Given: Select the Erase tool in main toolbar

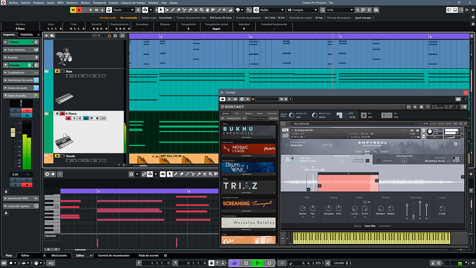Looking at the screenshot, I should click(179, 10).
